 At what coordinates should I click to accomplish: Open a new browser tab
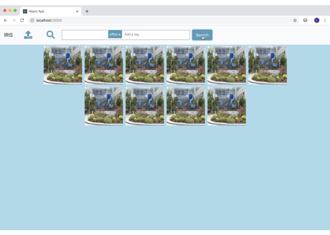click(x=87, y=11)
